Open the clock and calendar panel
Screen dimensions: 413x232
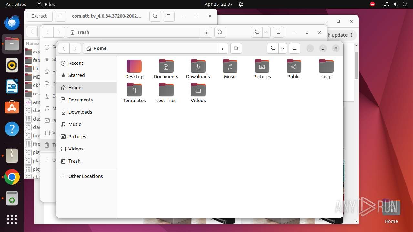click(x=218, y=4)
